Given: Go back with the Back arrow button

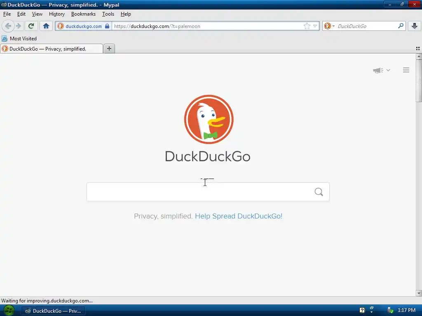Looking at the screenshot, I should click(8, 26).
